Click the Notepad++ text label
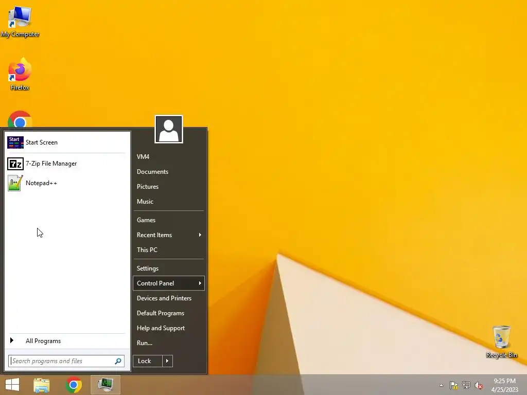Viewport: 527px width, 395px height. (x=41, y=183)
